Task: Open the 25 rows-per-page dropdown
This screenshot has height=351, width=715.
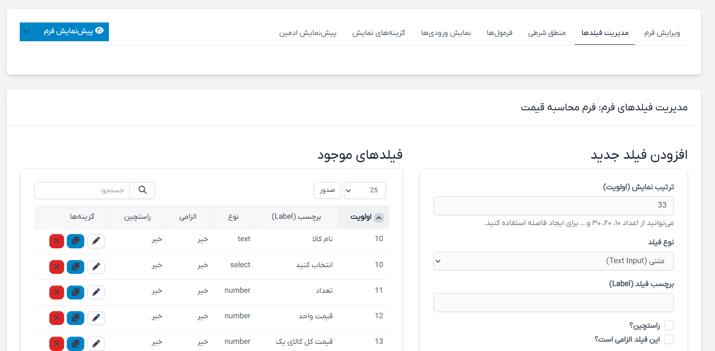Action: (x=364, y=190)
